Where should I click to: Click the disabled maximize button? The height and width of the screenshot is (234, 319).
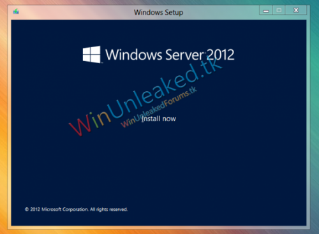coord(279,10)
